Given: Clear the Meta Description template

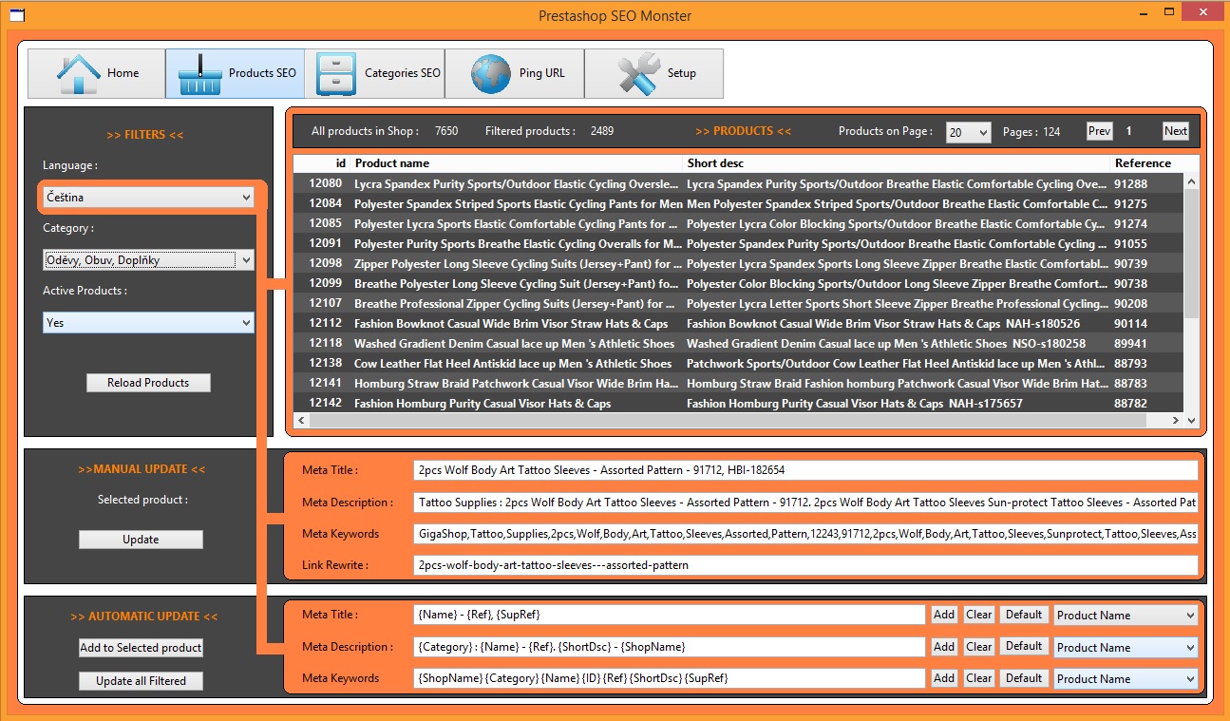Looking at the screenshot, I should click(979, 647).
